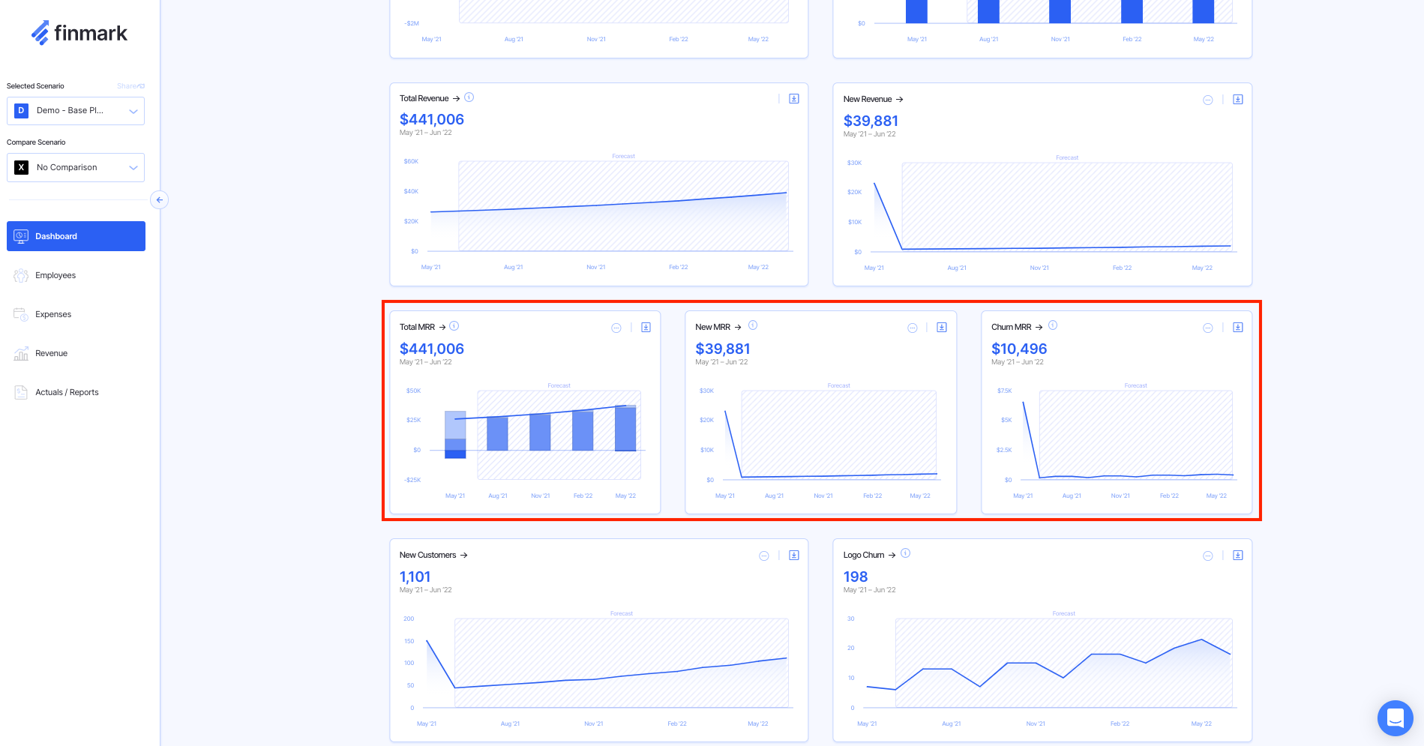Open options menu on Logo Churn card
Image resolution: width=1424 pixels, height=746 pixels.
tap(1207, 556)
